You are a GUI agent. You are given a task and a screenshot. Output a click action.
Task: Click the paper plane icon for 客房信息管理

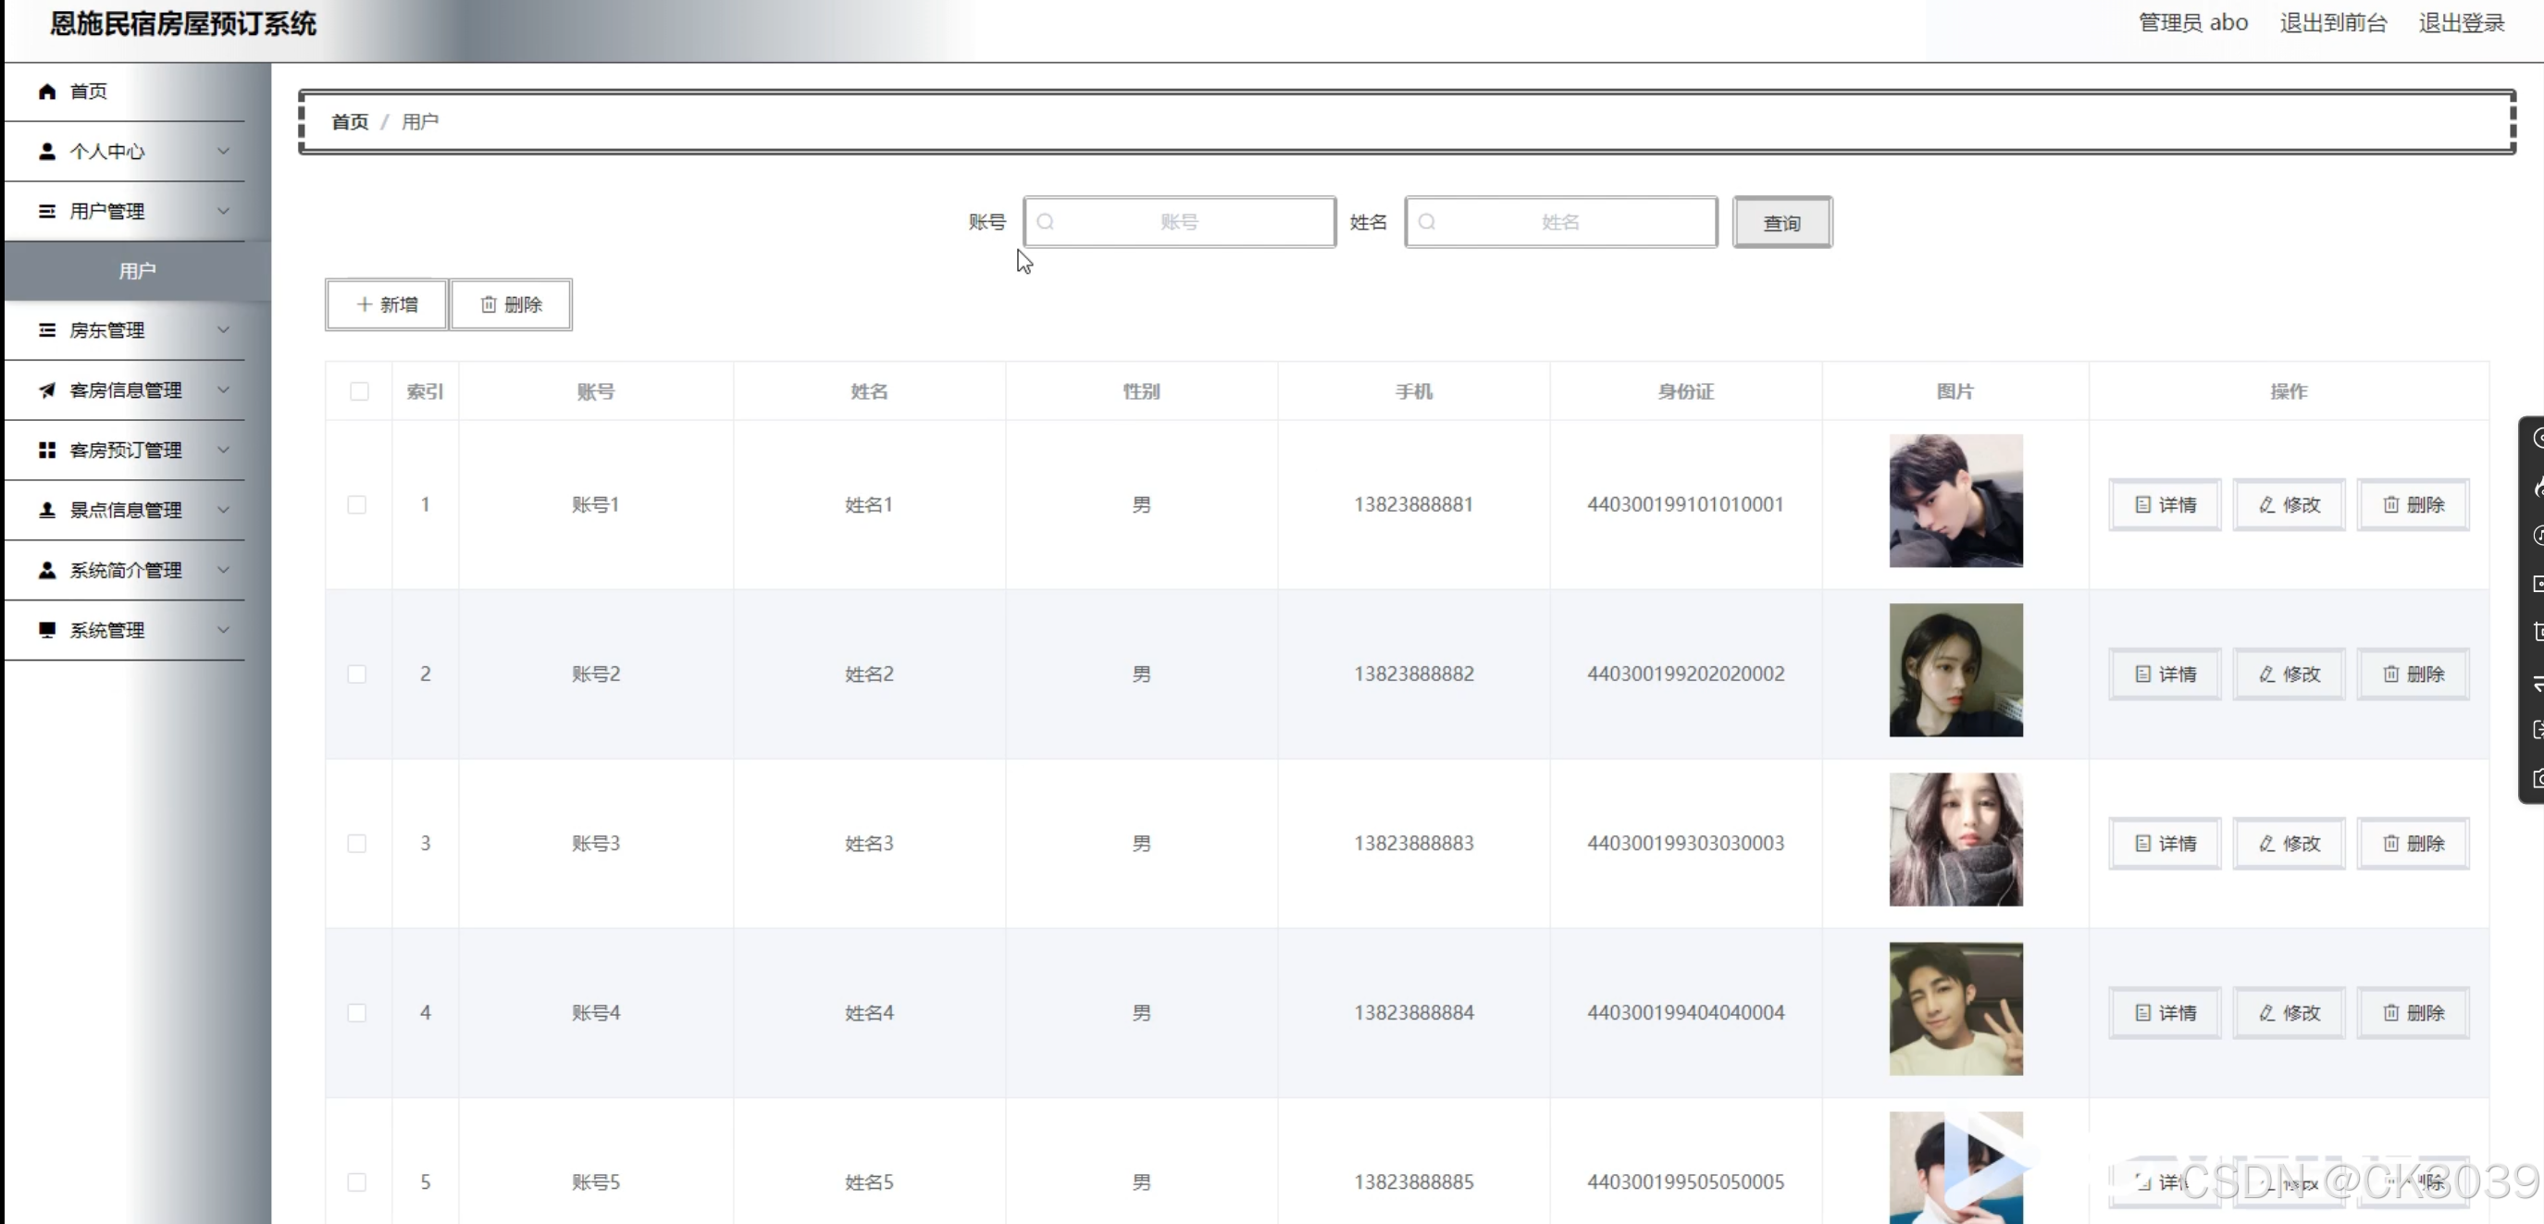(x=46, y=389)
